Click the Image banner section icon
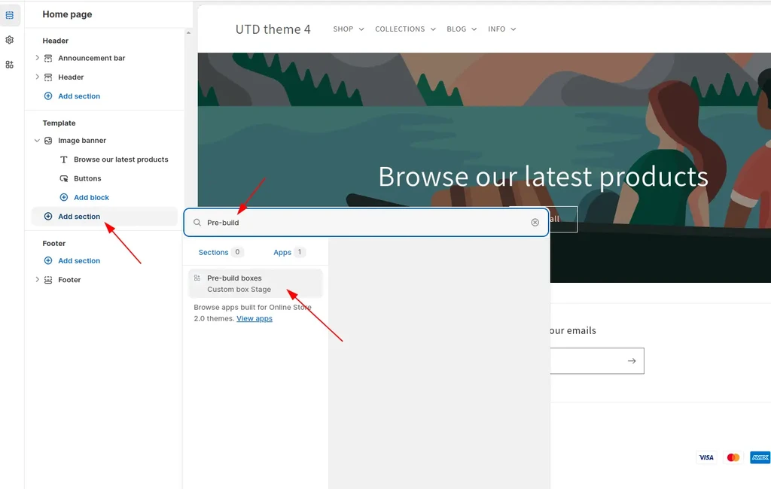 click(48, 141)
